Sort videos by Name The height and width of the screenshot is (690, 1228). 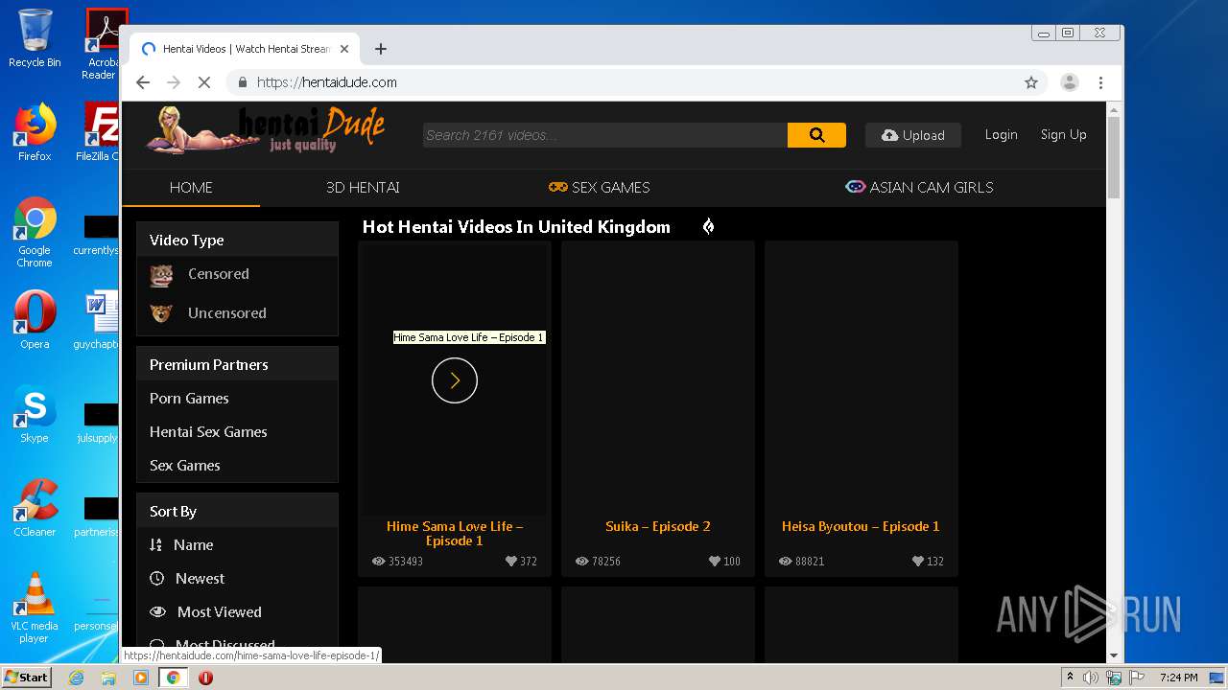pyautogui.click(x=193, y=545)
